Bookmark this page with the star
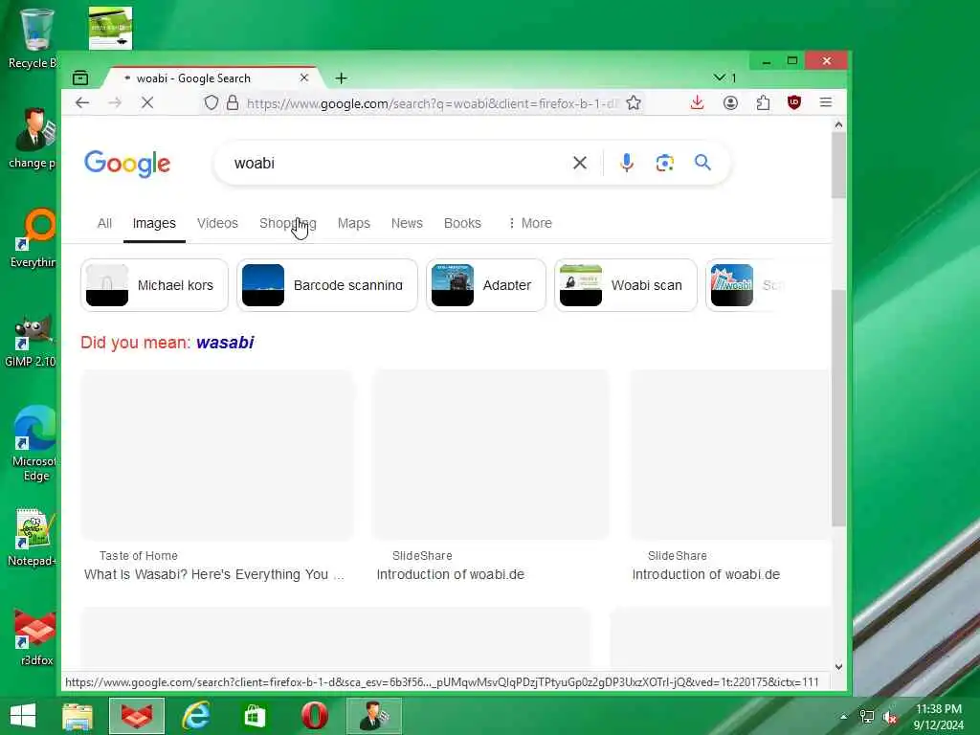Image resolution: width=980 pixels, height=735 pixels. [x=634, y=102]
